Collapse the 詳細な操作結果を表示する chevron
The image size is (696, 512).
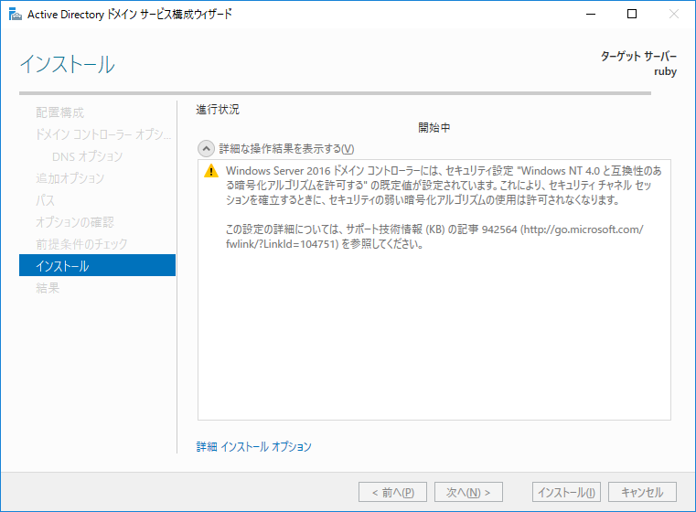(x=206, y=149)
